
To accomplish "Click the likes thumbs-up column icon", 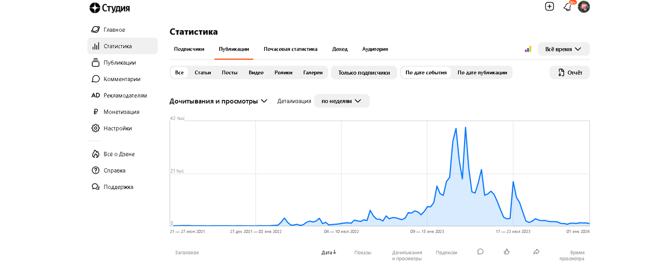I will pyautogui.click(x=506, y=252).
